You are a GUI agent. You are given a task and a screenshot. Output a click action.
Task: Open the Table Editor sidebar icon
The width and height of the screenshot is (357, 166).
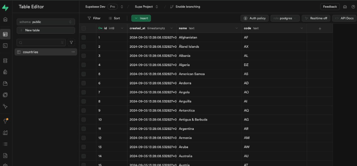5,34
